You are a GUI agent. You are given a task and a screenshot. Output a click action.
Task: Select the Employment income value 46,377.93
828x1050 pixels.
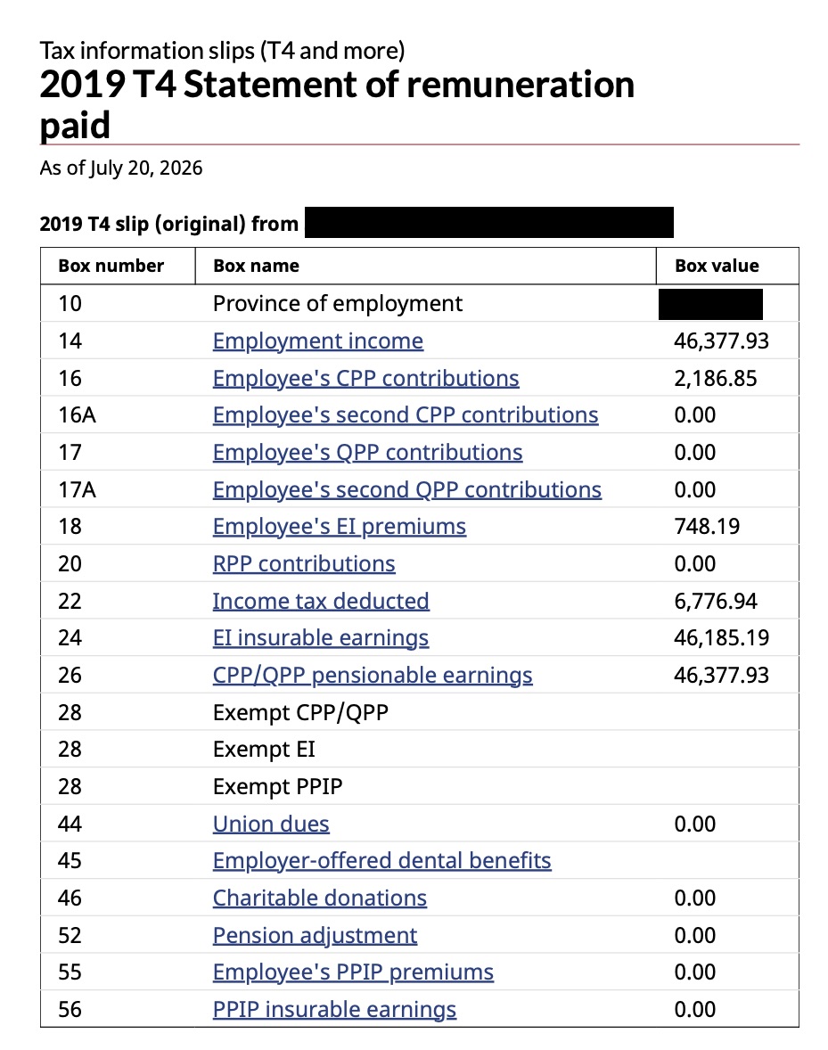coord(722,341)
